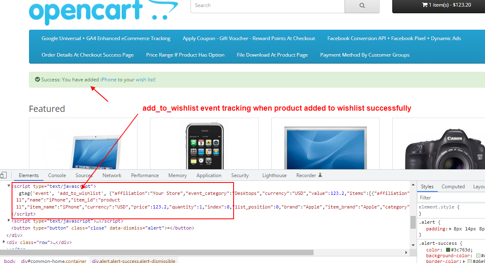
Task: Switch to the Sources tab
Action: (x=84, y=175)
